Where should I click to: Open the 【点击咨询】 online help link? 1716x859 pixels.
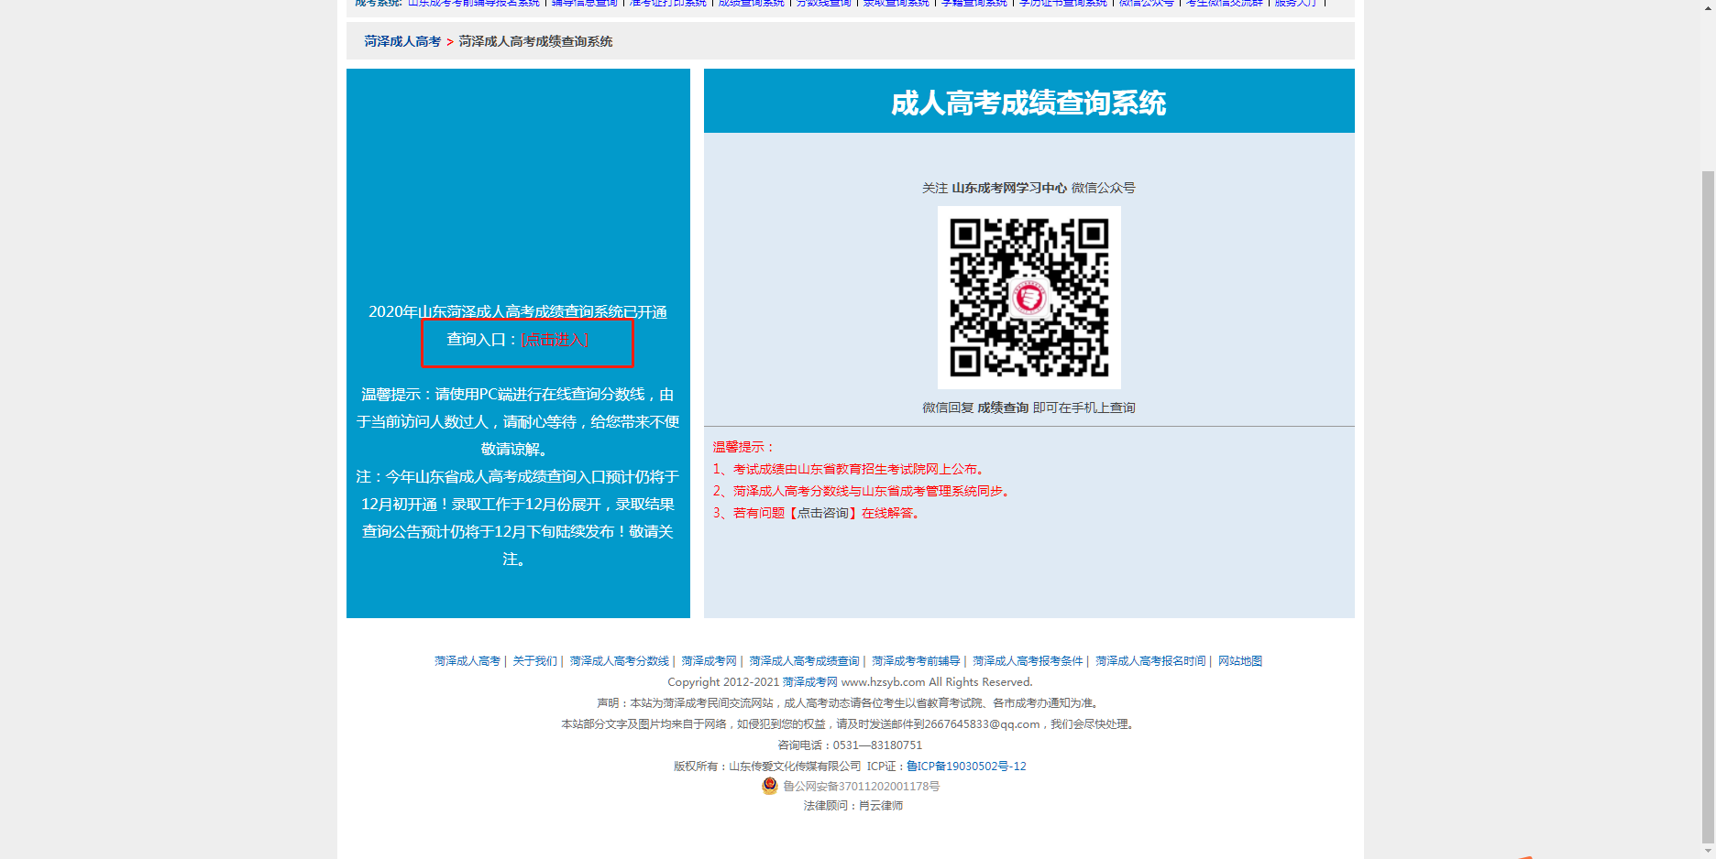(826, 513)
